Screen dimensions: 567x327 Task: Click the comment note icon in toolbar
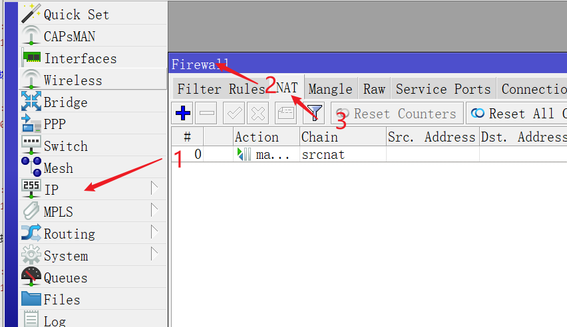(286, 114)
